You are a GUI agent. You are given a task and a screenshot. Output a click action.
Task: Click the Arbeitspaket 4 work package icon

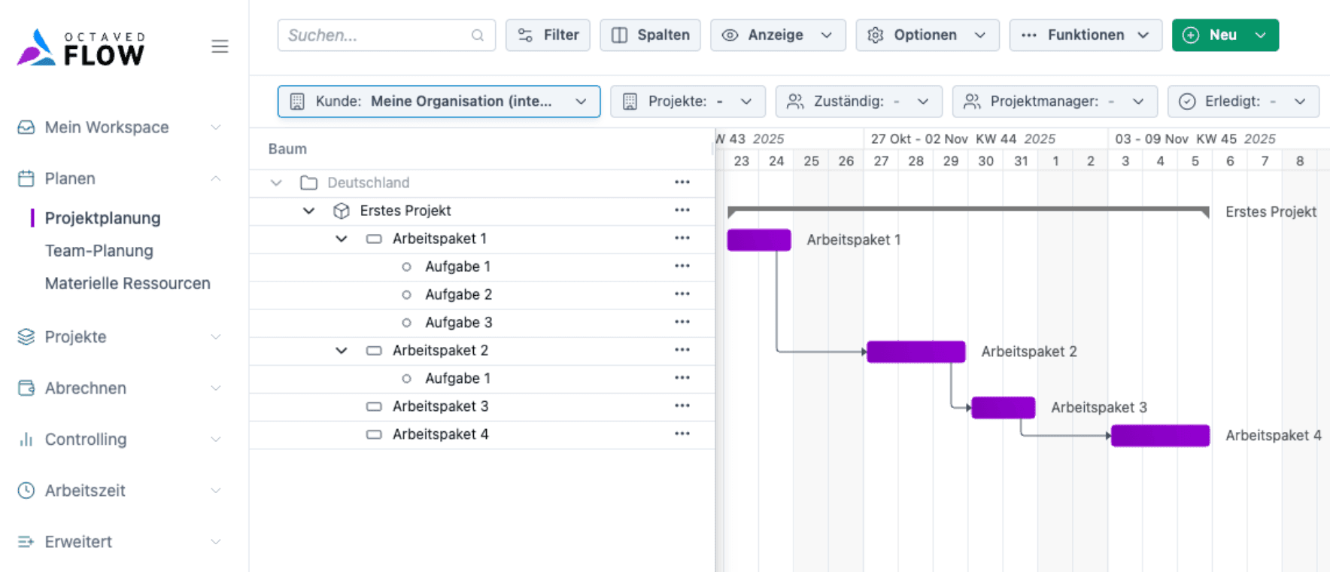coord(374,434)
